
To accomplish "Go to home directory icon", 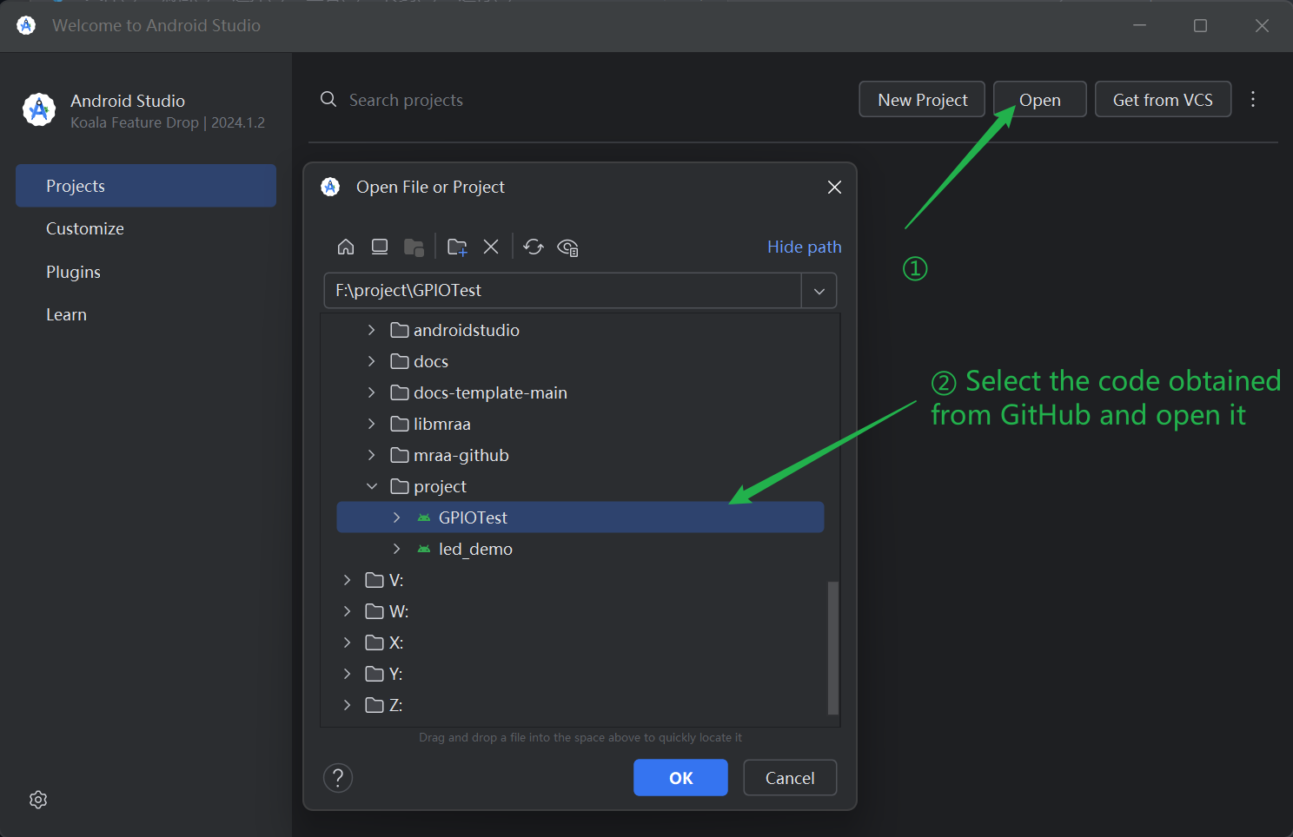I will (346, 247).
